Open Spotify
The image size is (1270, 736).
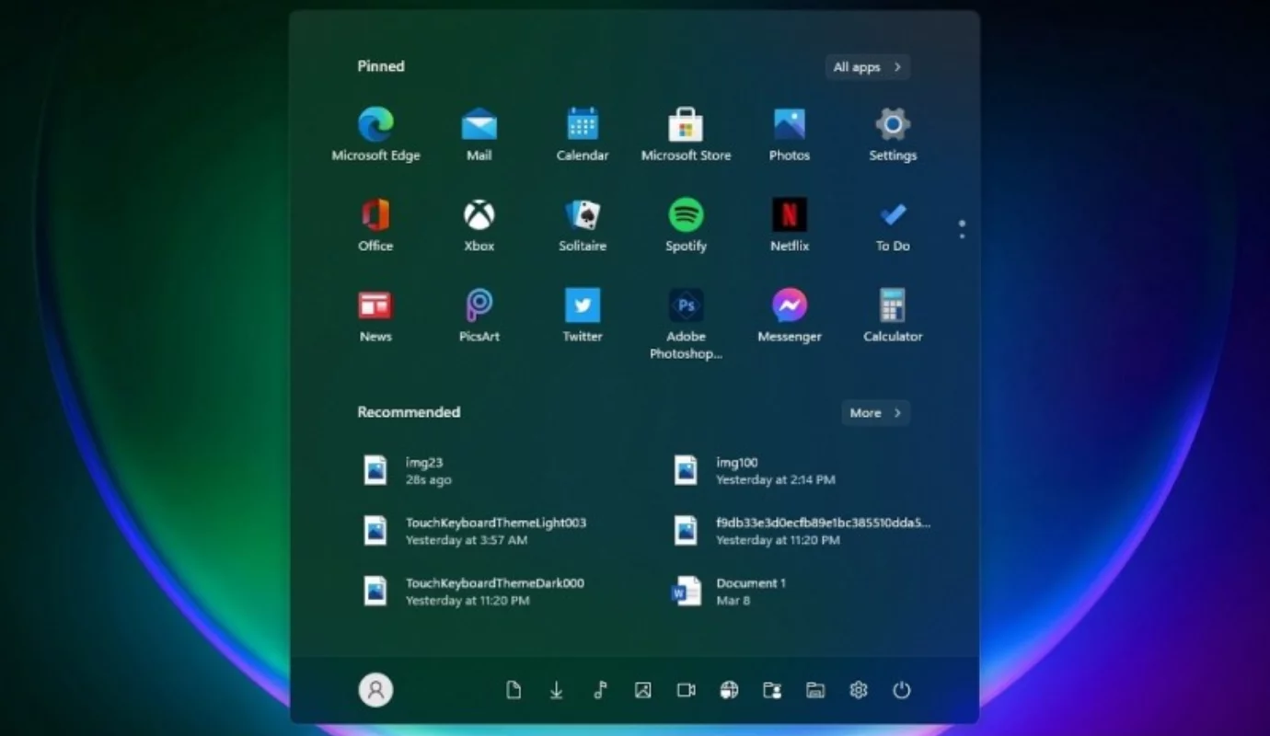(x=686, y=224)
